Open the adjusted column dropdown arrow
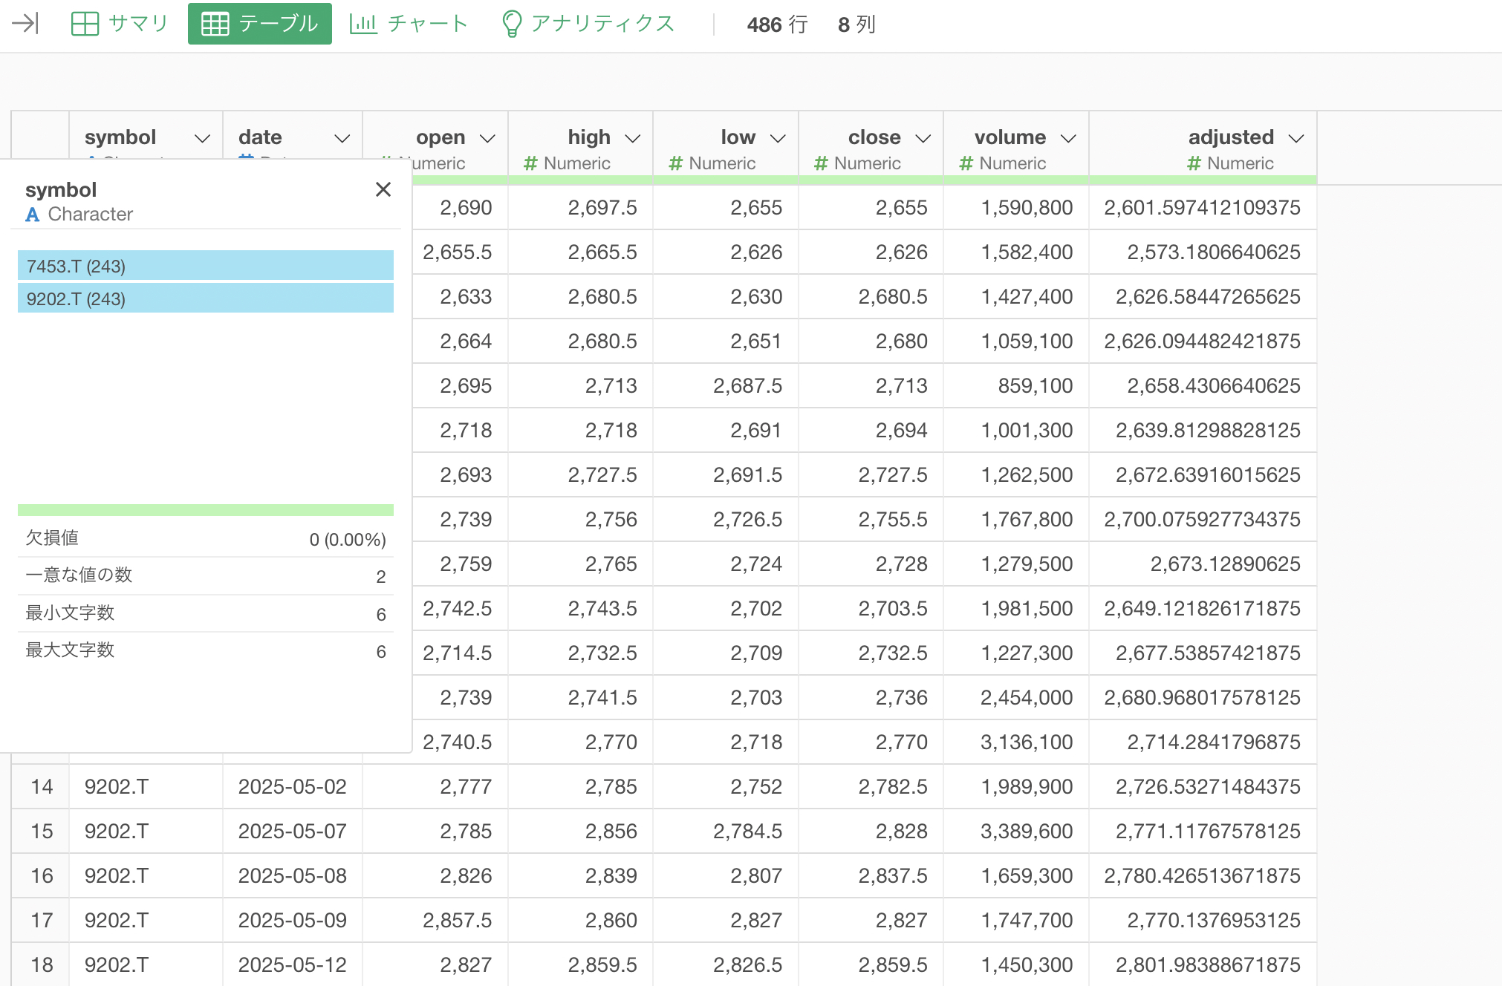Viewport: 1502px width, 986px height. tap(1296, 138)
